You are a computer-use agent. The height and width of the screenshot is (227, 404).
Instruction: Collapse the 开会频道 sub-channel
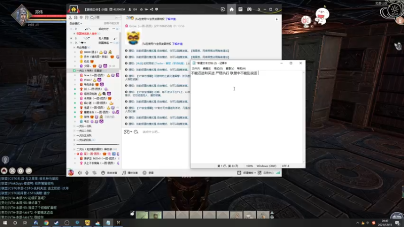click(x=74, y=47)
